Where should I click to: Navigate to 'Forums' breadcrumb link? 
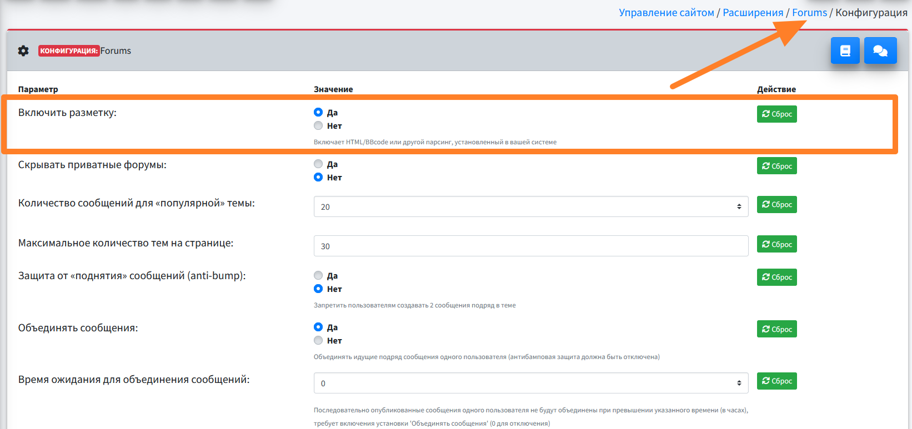tap(809, 13)
